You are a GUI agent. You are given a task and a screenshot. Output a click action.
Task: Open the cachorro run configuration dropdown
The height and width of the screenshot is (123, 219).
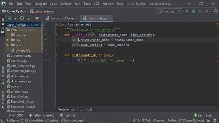[170, 11]
